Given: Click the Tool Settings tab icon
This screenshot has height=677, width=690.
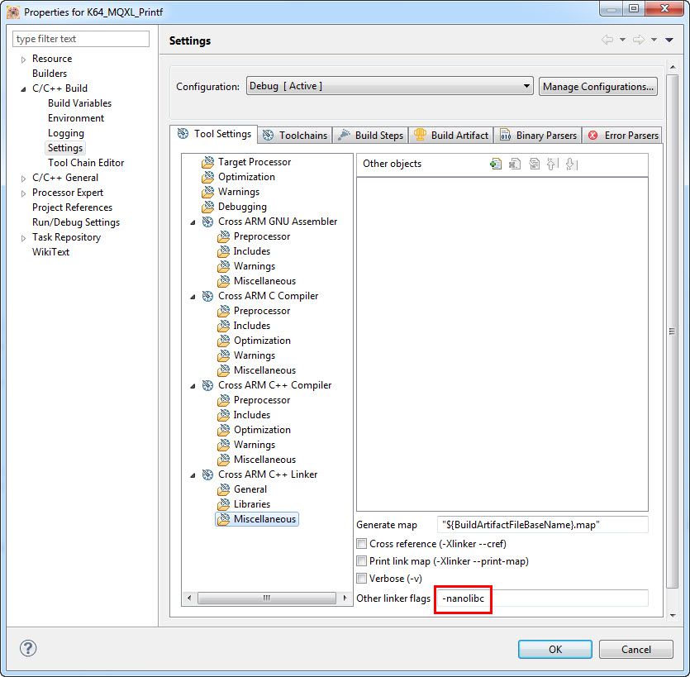Looking at the screenshot, I should 183,133.
